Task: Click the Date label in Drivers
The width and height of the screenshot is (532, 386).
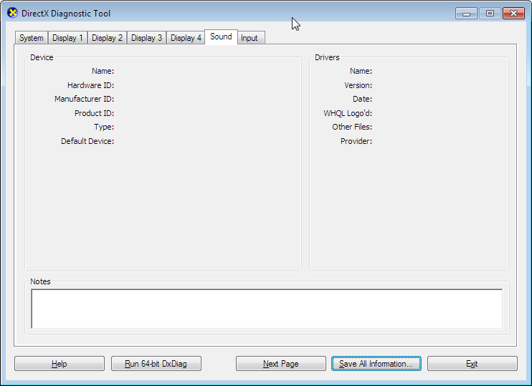Action: pyautogui.click(x=362, y=99)
